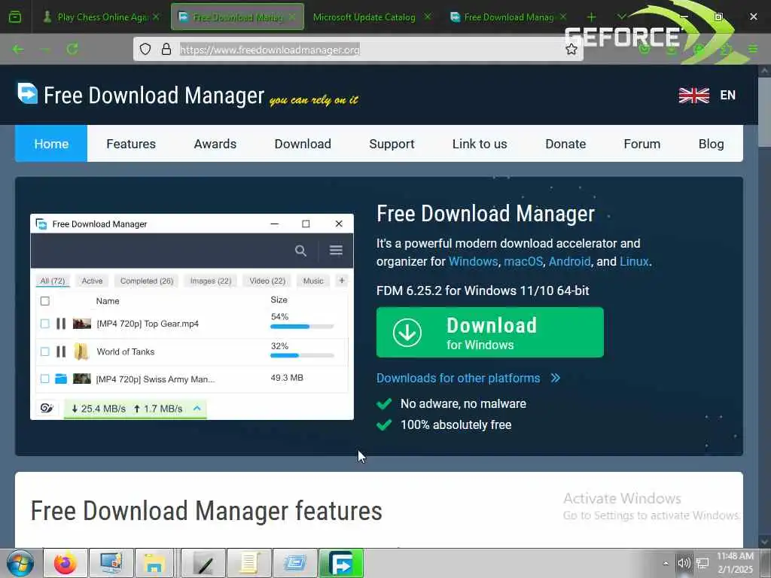Open Firefox View icon in tab bar
Image resolution: width=771 pixels, height=578 pixels.
[x=15, y=17]
